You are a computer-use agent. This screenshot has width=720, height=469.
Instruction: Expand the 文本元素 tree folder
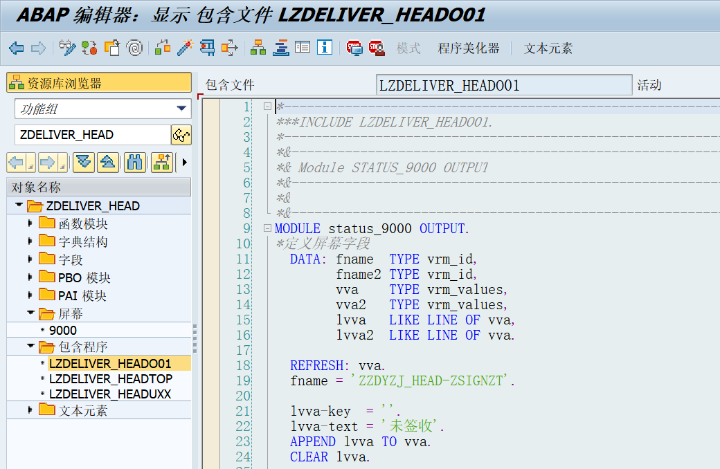(x=30, y=410)
